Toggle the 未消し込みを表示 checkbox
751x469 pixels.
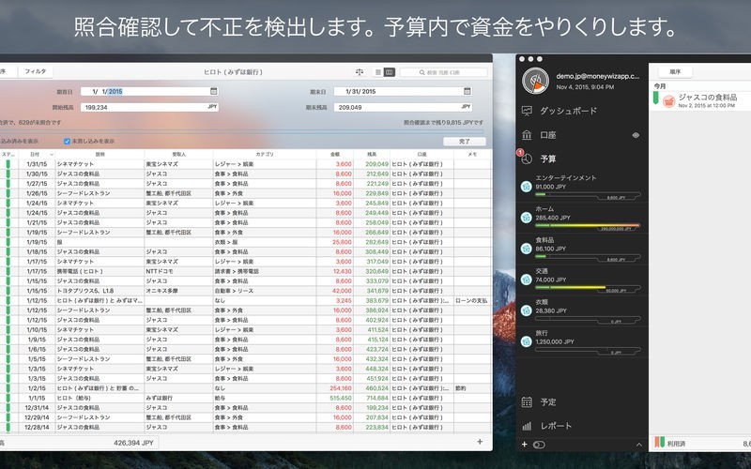click(67, 141)
